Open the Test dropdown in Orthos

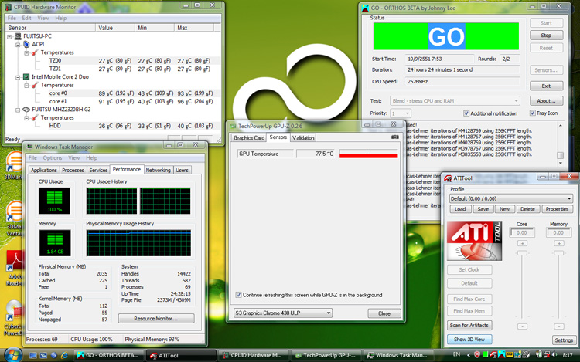coord(455,101)
